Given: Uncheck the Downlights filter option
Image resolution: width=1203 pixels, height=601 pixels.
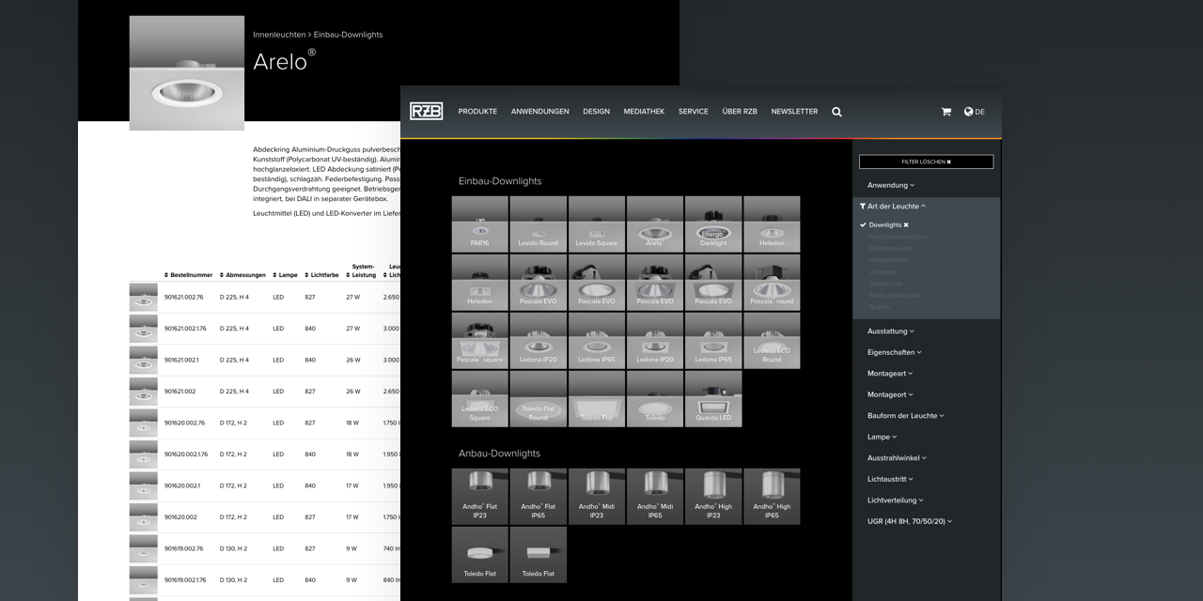Looking at the screenshot, I should [x=884, y=225].
